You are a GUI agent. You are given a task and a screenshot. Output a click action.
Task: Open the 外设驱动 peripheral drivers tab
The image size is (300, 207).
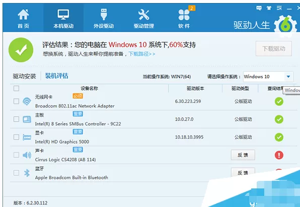click(x=104, y=19)
